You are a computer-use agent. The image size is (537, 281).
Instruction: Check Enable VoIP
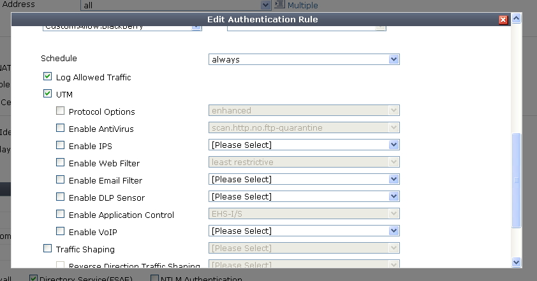coord(61,231)
